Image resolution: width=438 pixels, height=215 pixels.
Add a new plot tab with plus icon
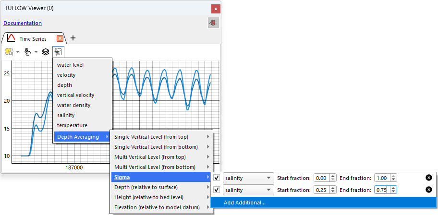[73, 38]
